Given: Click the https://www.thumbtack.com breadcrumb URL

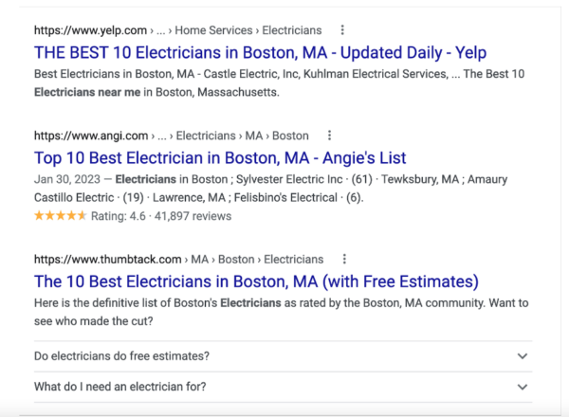Looking at the screenshot, I should (x=108, y=260).
